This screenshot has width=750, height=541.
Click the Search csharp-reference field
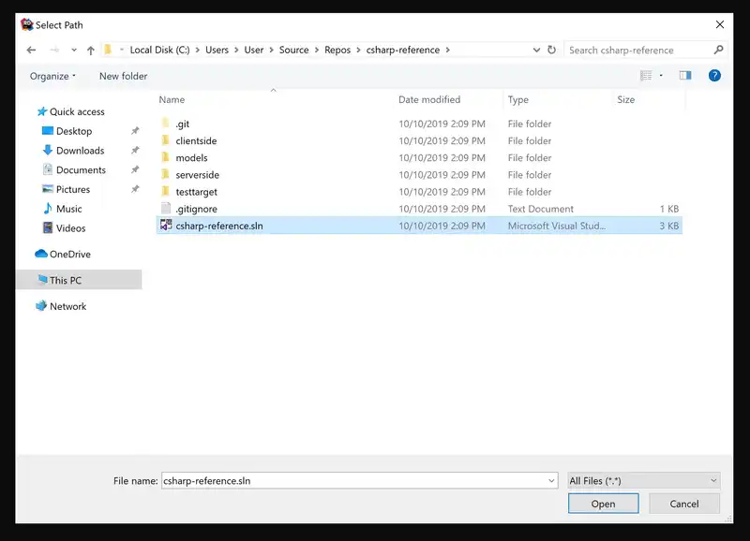click(639, 51)
